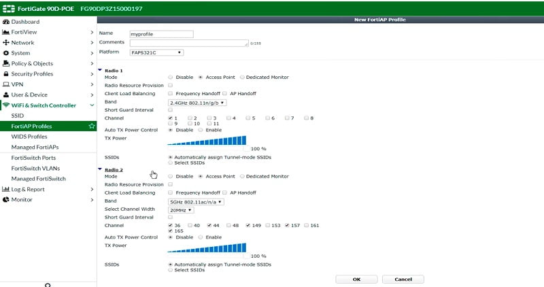Viewport: 544px width, 287px height.
Task: Click the Name input field myprofile
Action: (162, 34)
